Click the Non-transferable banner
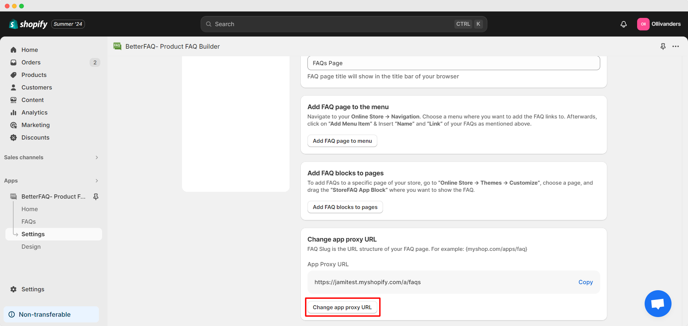The width and height of the screenshot is (688, 326). 51,315
